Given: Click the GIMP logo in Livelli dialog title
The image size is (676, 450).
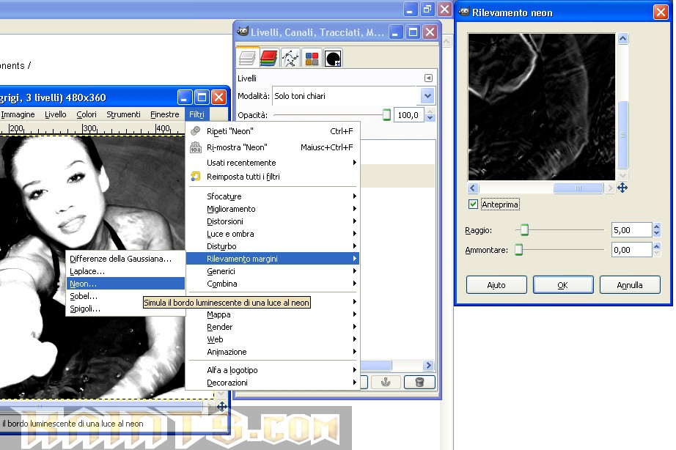Looking at the screenshot, I should pyautogui.click(x=243, y=32).
